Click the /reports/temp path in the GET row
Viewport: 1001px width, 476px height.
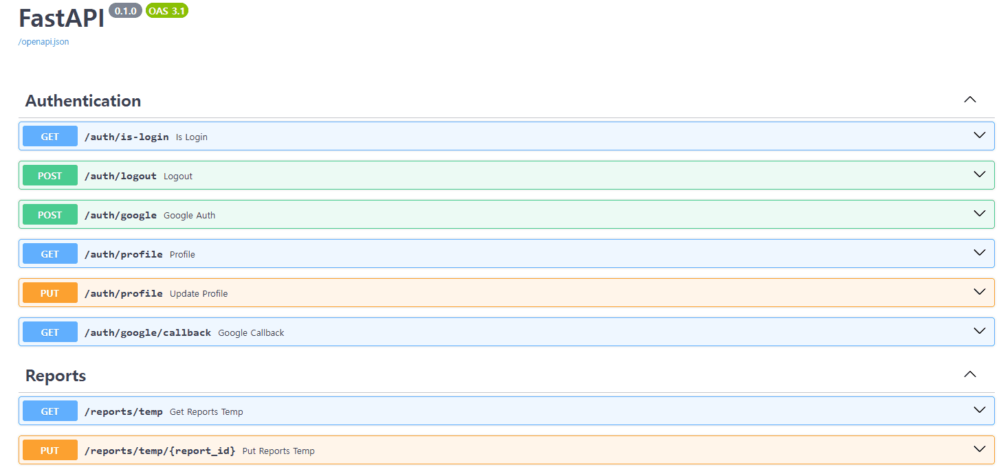(124, 411)
